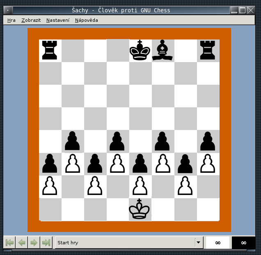The height and width of the screenshot is (255, 261).
Task: Close the Šachy chess window
Action: 250,10
